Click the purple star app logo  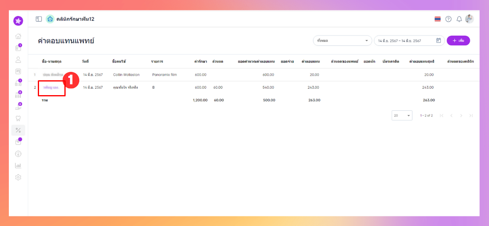pos(18,21)
